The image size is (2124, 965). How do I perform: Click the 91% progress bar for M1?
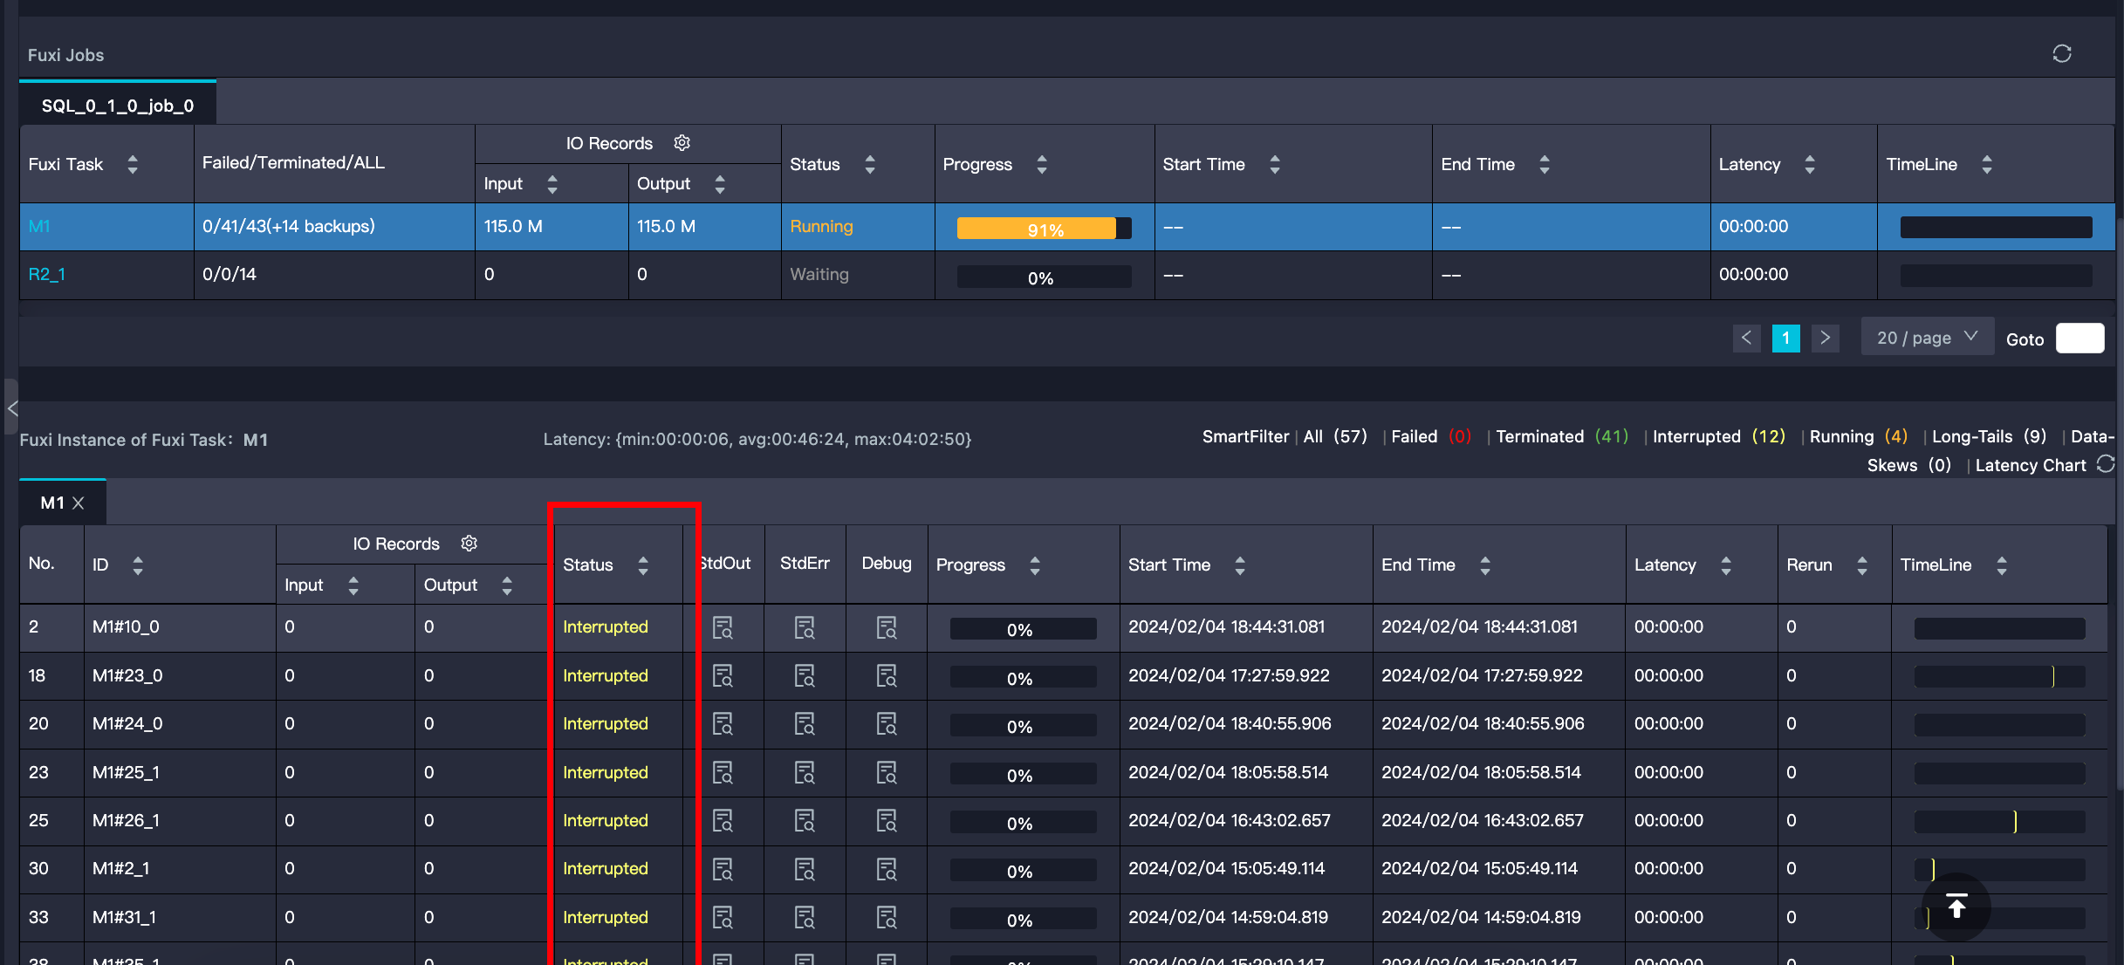1044,228
